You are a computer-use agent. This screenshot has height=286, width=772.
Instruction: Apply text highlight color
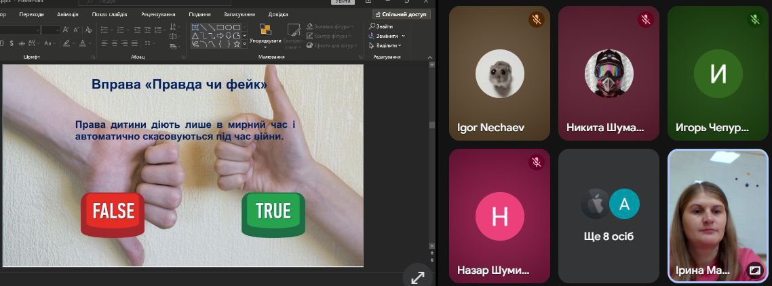click(x=66, y=43)
